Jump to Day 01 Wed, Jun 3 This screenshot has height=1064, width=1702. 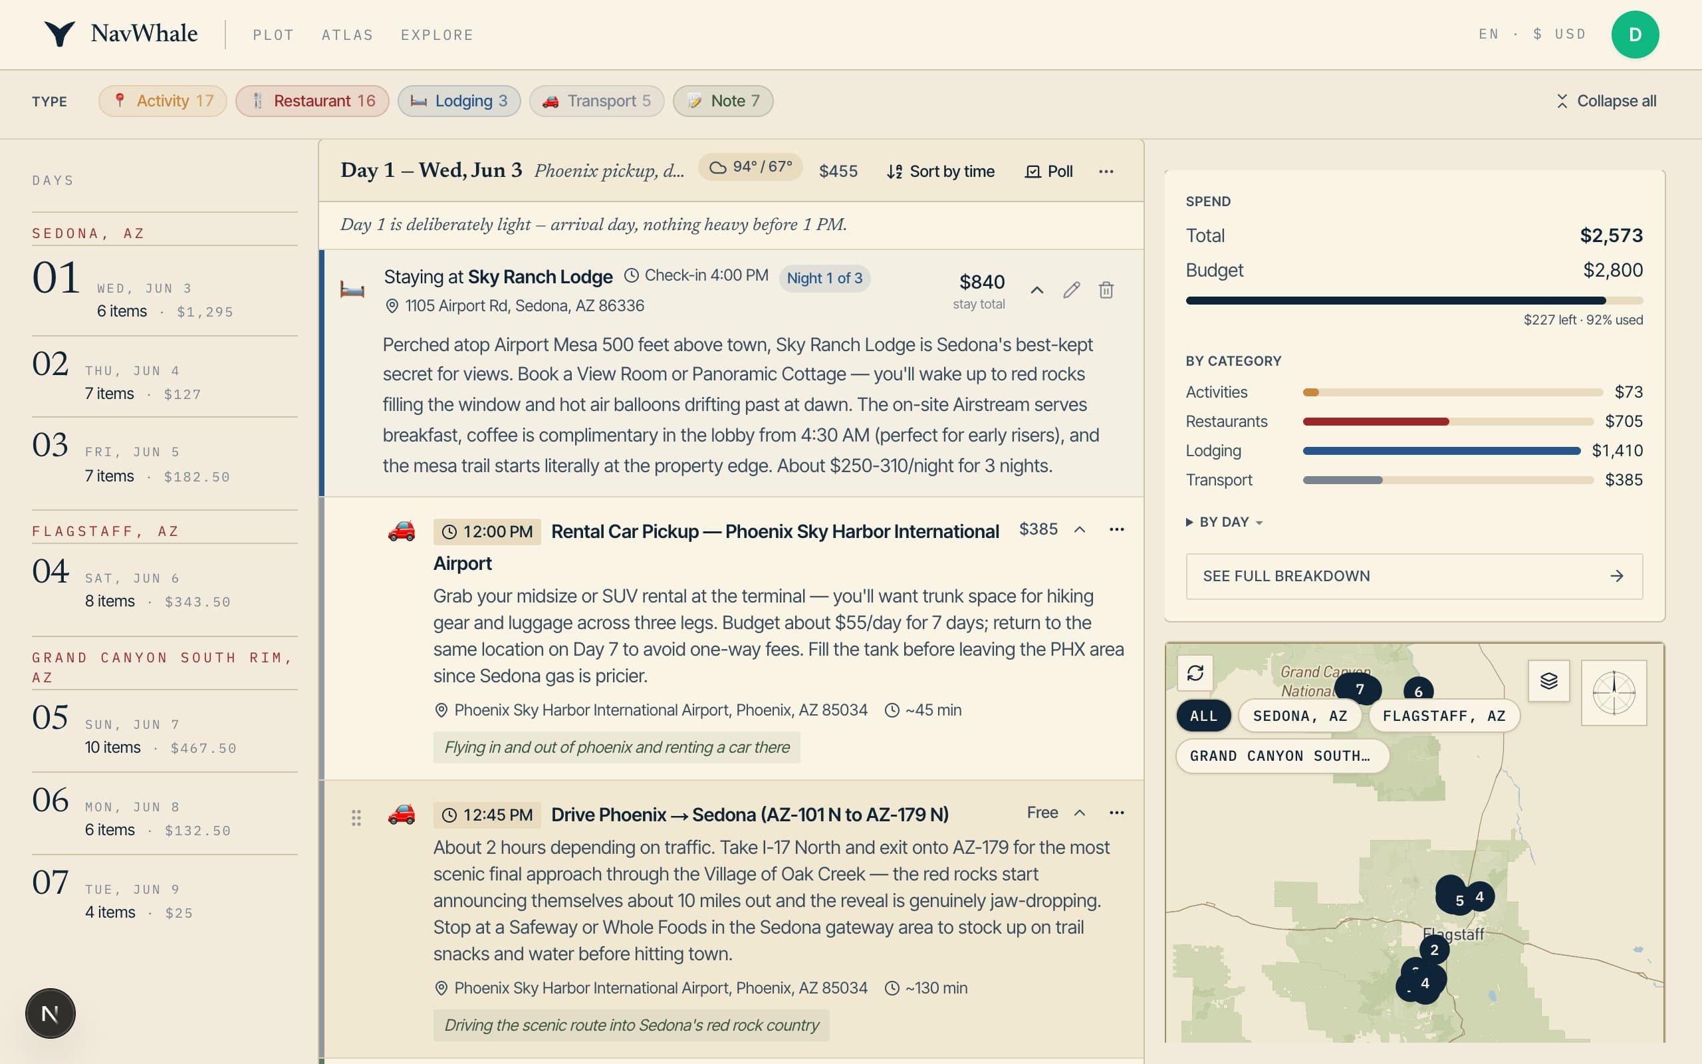(x=165, y=291)
